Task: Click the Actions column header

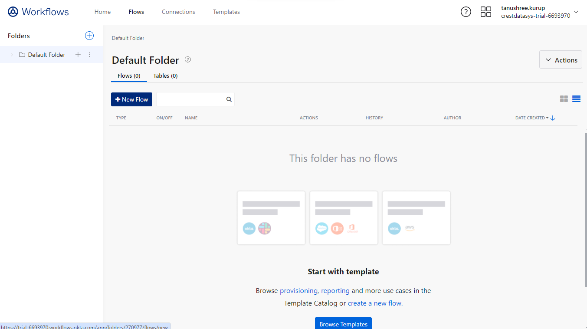Action: [309, 118]
